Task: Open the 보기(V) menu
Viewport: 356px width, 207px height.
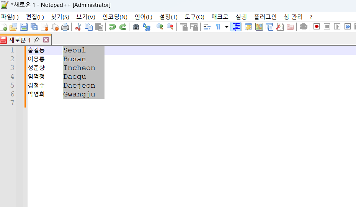Action: tap(86, 17)
